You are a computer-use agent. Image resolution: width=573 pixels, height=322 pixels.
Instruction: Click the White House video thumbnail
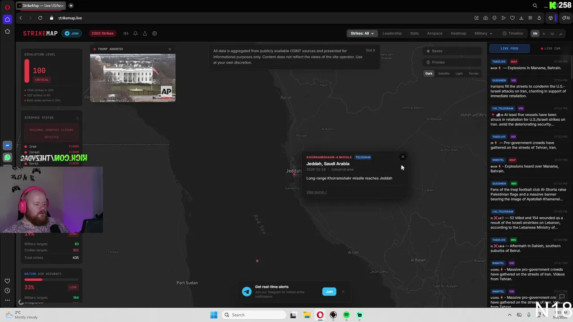click(133, 78)
